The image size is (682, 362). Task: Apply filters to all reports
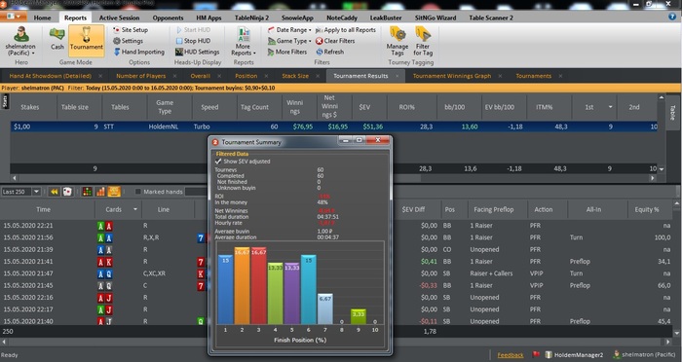pyautogui.click(x=345, y=29)
